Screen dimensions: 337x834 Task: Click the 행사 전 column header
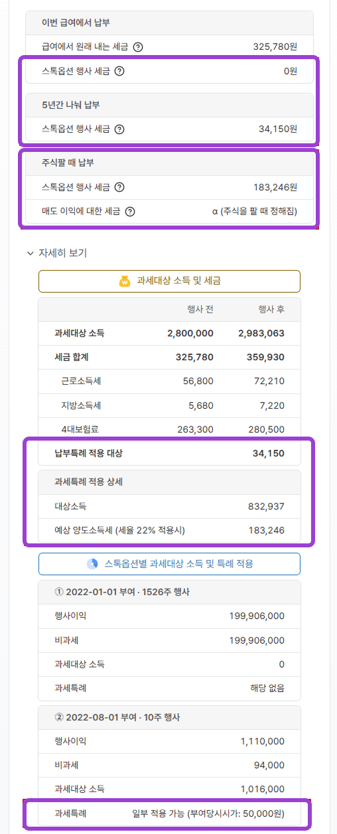click(200, 310)
